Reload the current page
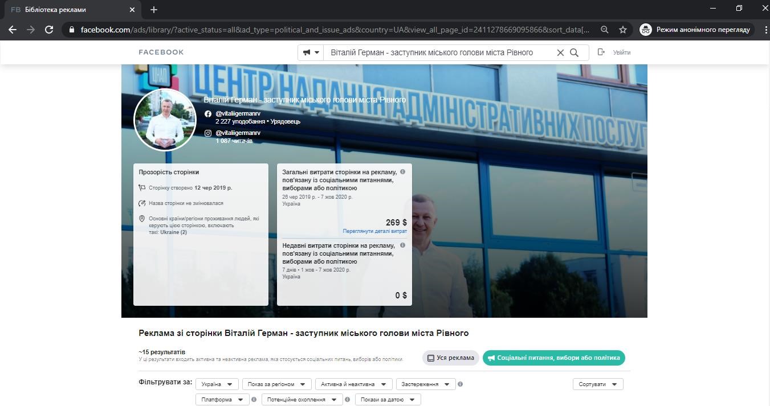Viewport: 770px width, 406px height. point(49,30)
